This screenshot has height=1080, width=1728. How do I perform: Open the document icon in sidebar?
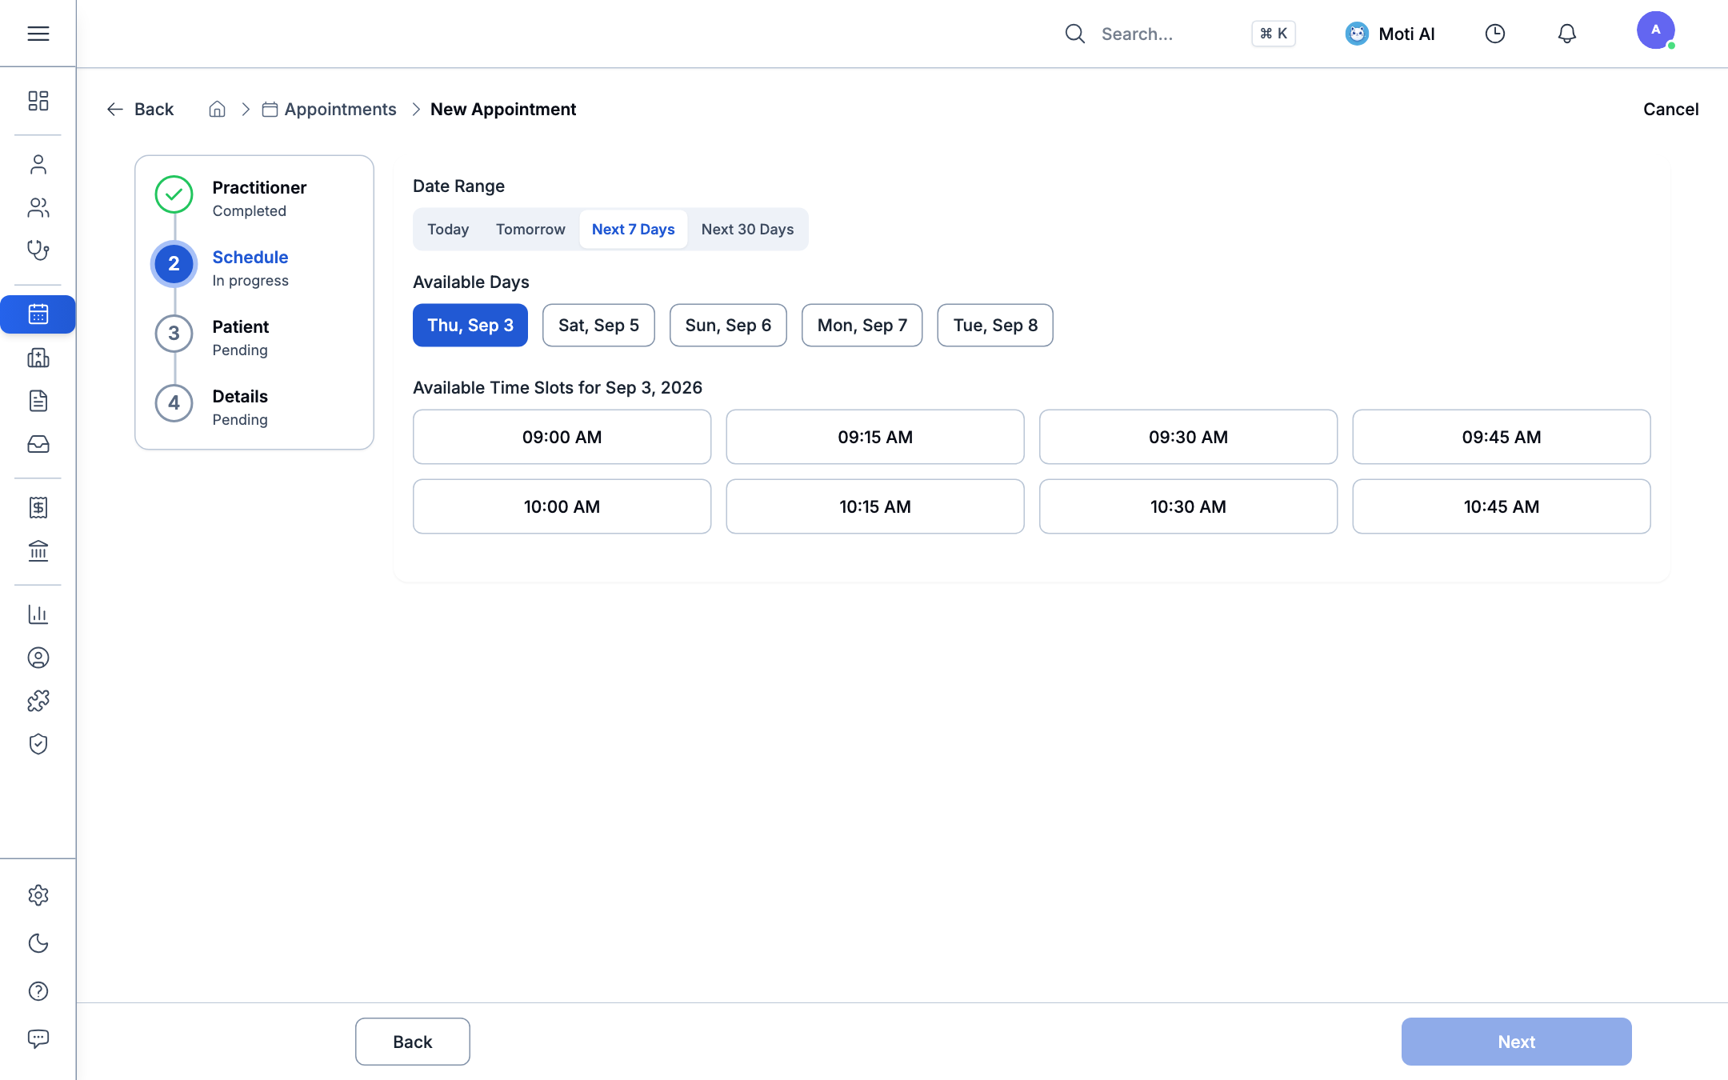click(38, 401)
